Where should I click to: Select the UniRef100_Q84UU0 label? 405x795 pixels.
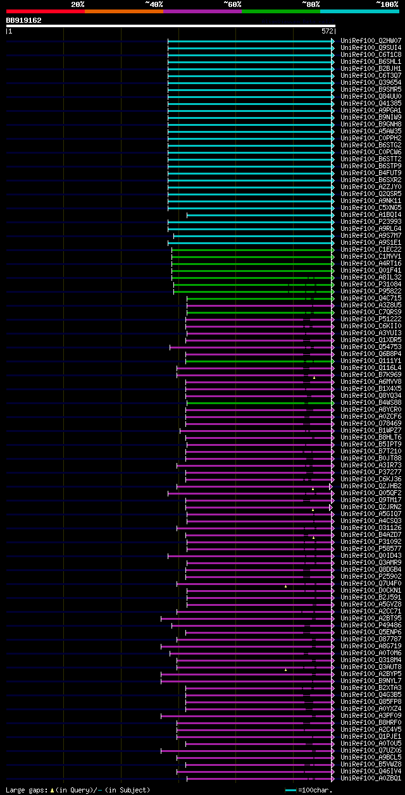coord(371,97)
